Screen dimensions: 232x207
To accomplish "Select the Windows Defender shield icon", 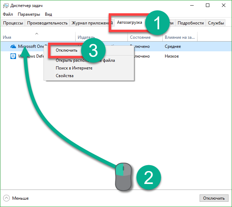I will (13, 56).
